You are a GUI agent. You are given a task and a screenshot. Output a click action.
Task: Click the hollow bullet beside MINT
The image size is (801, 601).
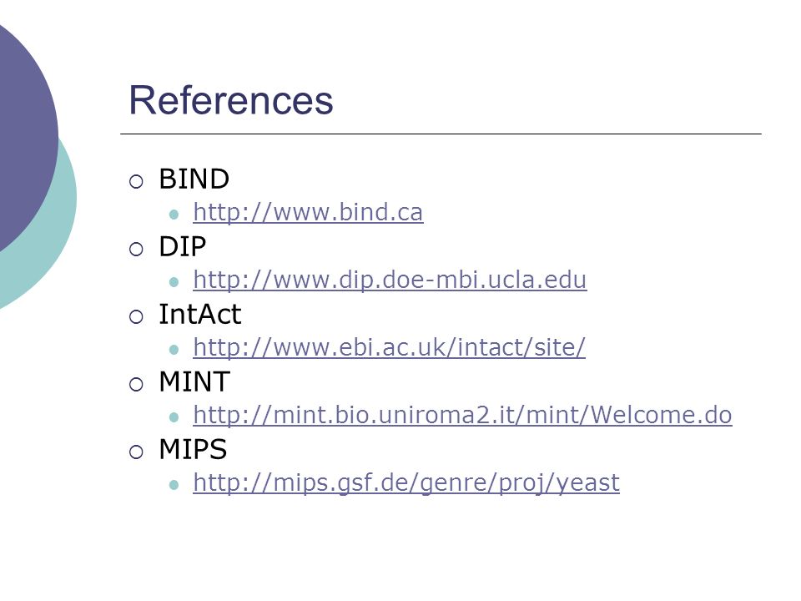(x=136, y=384)
